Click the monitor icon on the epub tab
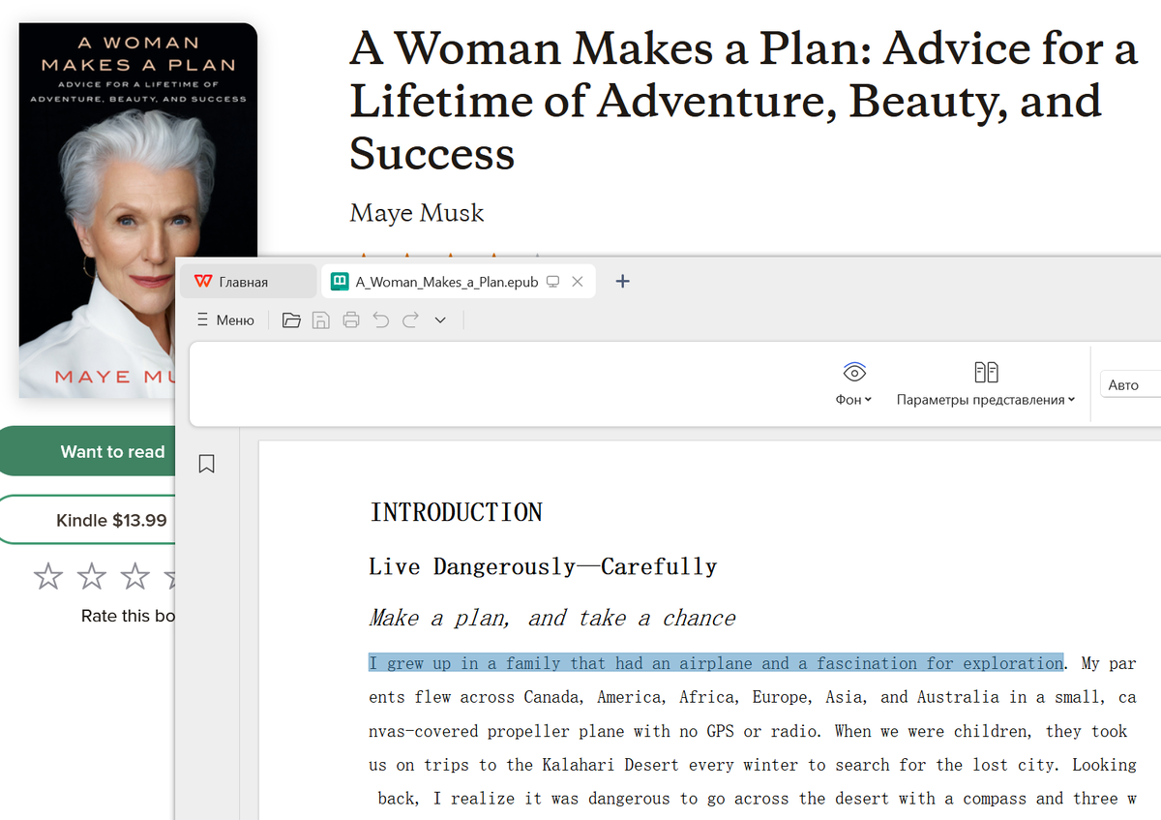This screenshot has width=1161, height=820. point(553,282)
